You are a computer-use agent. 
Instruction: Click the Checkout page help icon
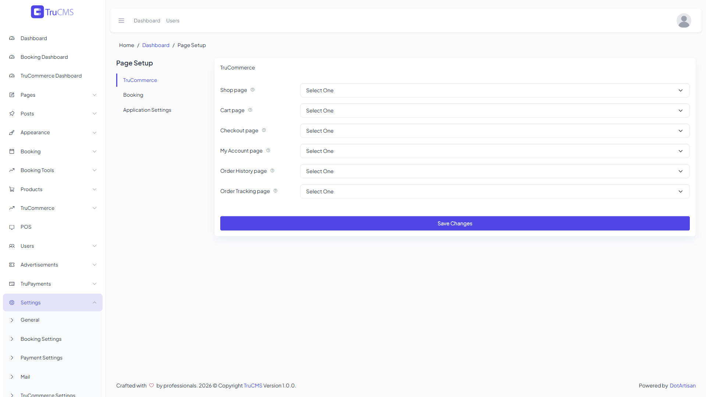(264, 130)
